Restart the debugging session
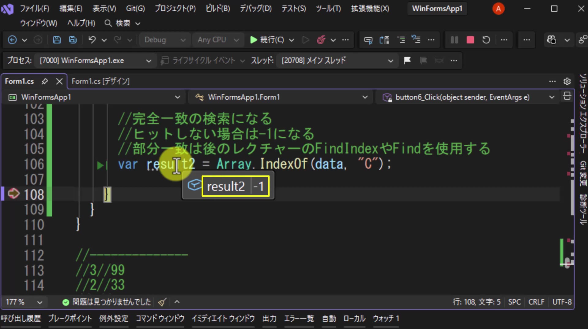The height and width of the screenshot is (329, 588). click(486, 40)
